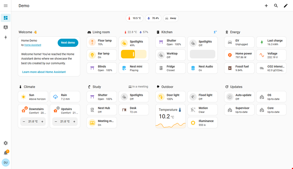The height and width of the screenshot is (169, 293).
Task: Open the Energy lightning sidebar icon
Action: [x=5, y=37]
